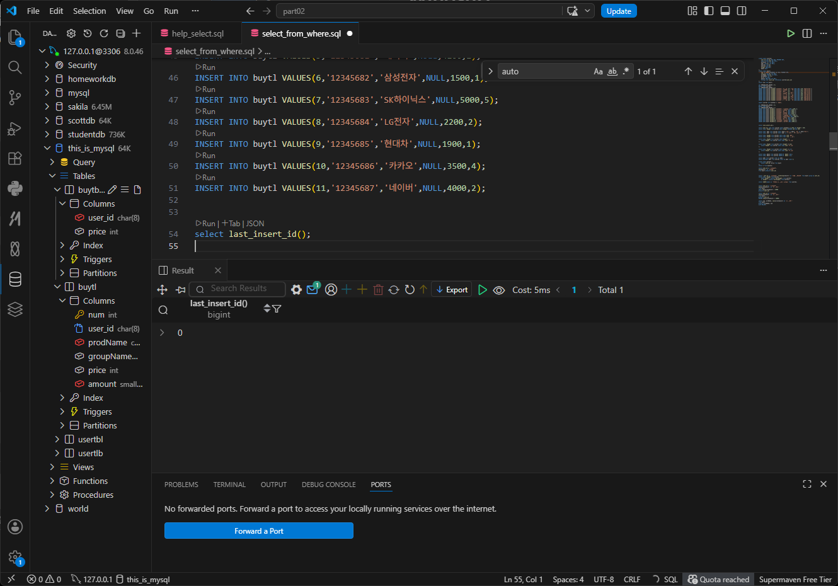Open the File menu
Screen dimensions: 838x586
(x=33, y=11)
